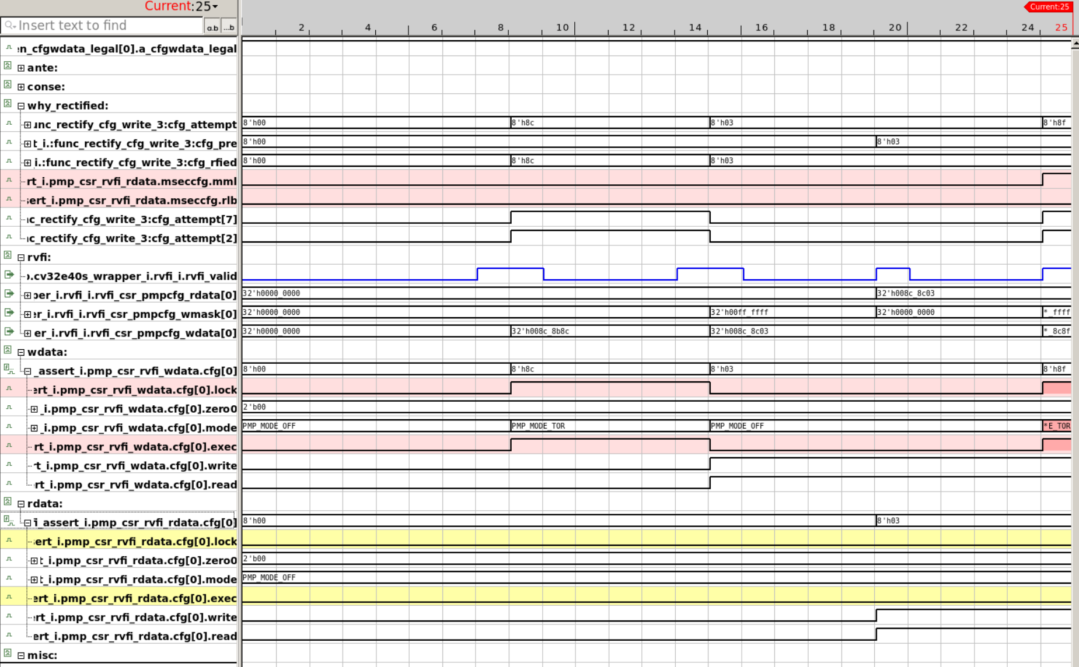Screen dimensions: 1079x667
Task: Collapse the "why_rectified:" signal group
Action: (x=22, y=106)
